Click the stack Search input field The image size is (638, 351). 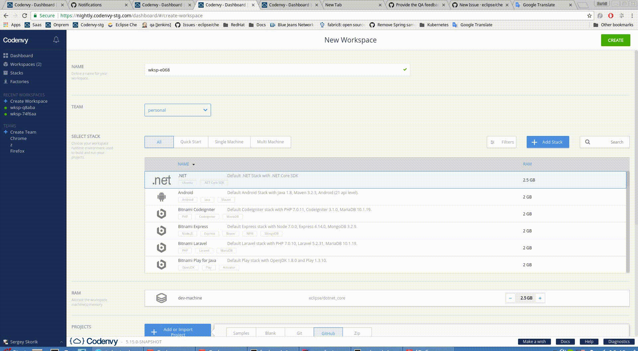coord(605,142)
